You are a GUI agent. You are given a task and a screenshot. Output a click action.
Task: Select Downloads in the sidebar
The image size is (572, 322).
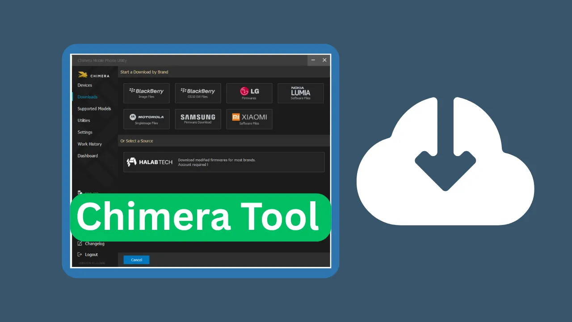pos(87,97)
